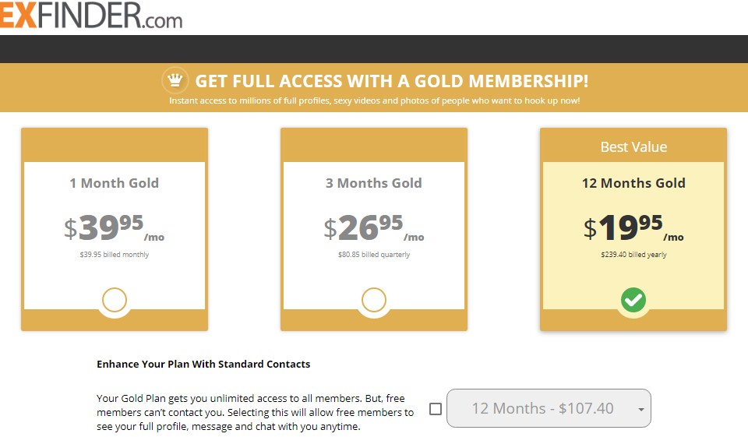Click the EXFINDER.com logo
748x437 pixels.
91,16
